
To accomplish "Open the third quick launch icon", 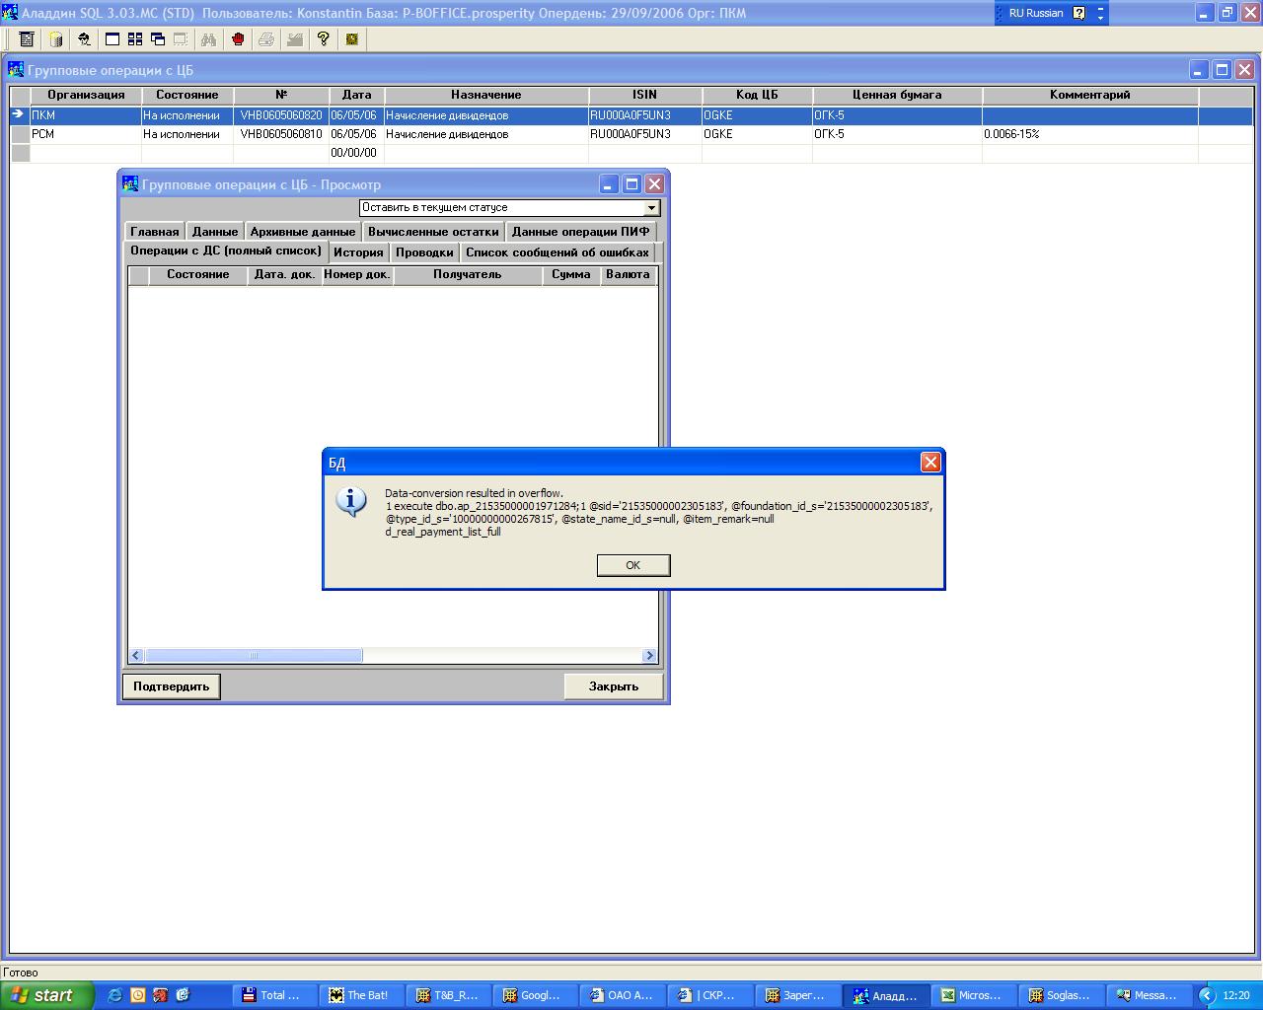I will click(x=160, y=995).
